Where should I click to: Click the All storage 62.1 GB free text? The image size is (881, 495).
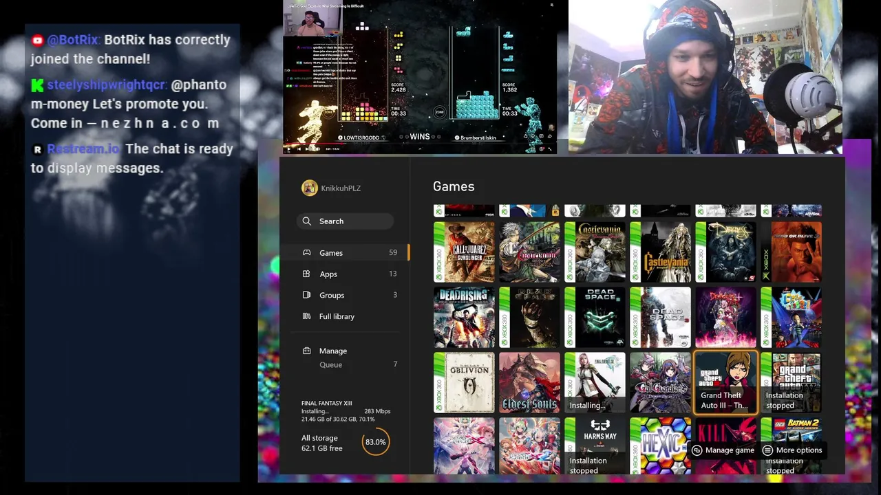pos(321,443)
